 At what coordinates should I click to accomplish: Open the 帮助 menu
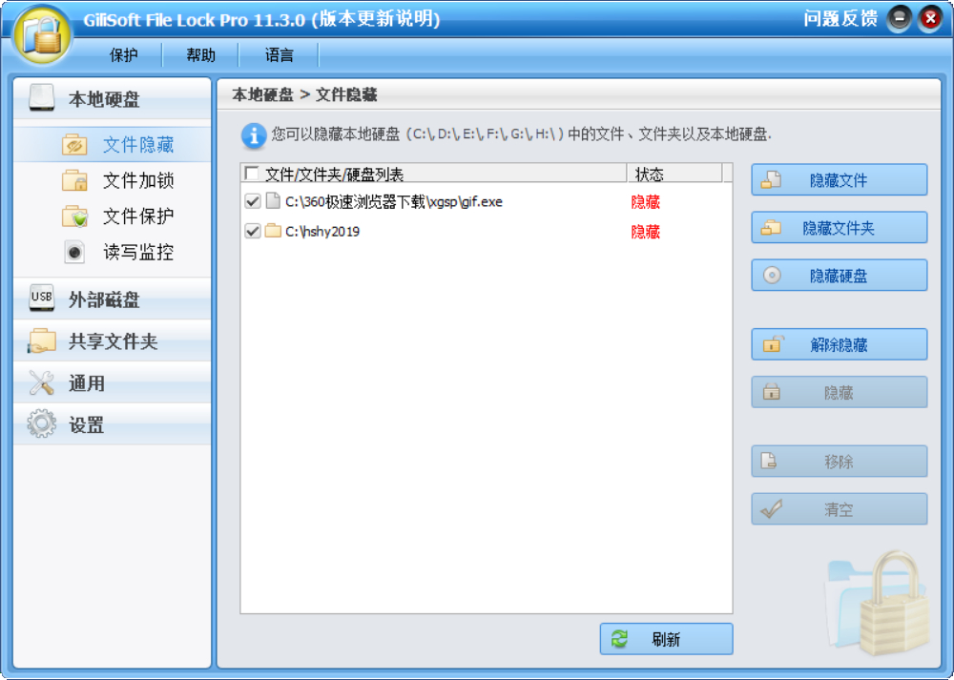(x=199, y=54)
